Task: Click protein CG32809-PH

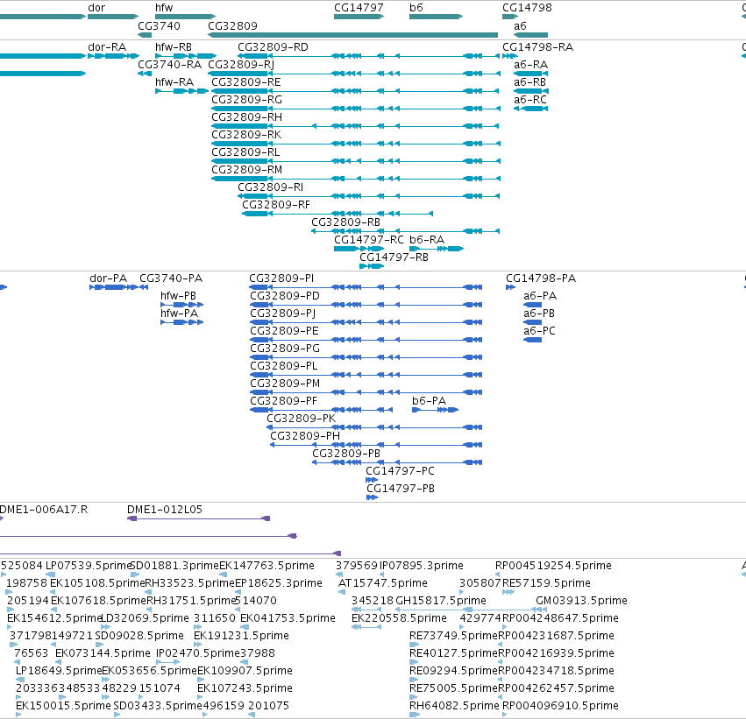Action: tap(305, 436)
